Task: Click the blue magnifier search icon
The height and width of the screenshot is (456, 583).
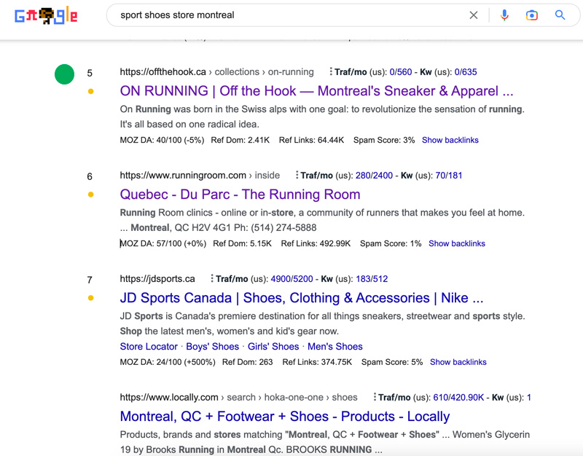Action: click(560, 15)
